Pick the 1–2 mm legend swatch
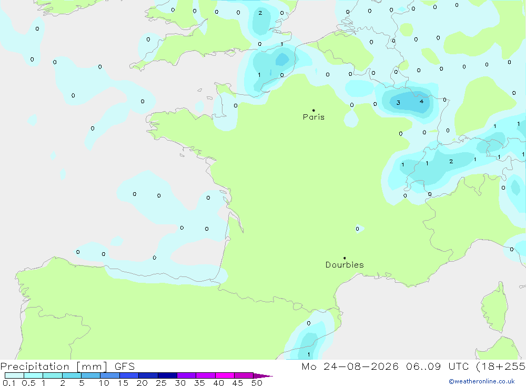Viewport: 526px width, 386px height. click(53, 375)
